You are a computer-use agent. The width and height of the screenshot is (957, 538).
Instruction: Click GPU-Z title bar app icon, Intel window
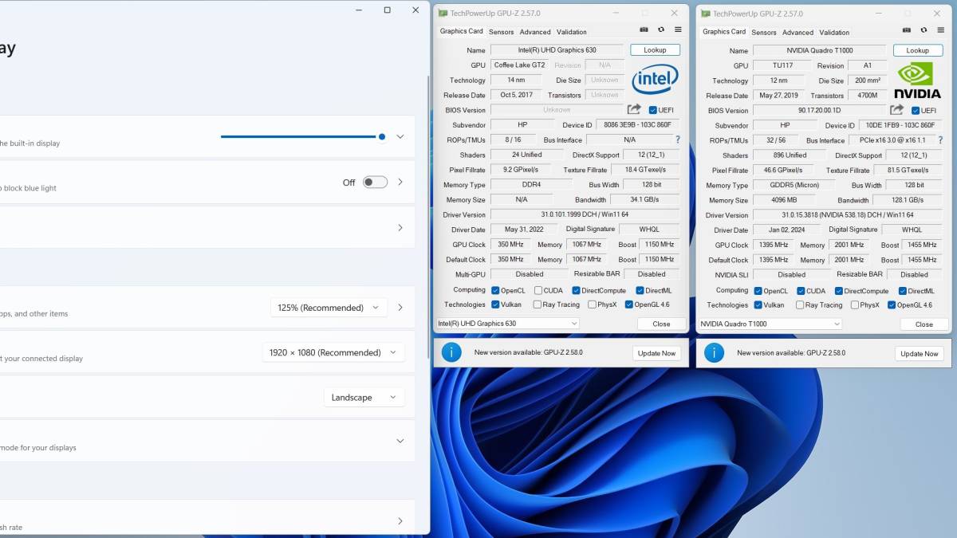pos(443,13)
